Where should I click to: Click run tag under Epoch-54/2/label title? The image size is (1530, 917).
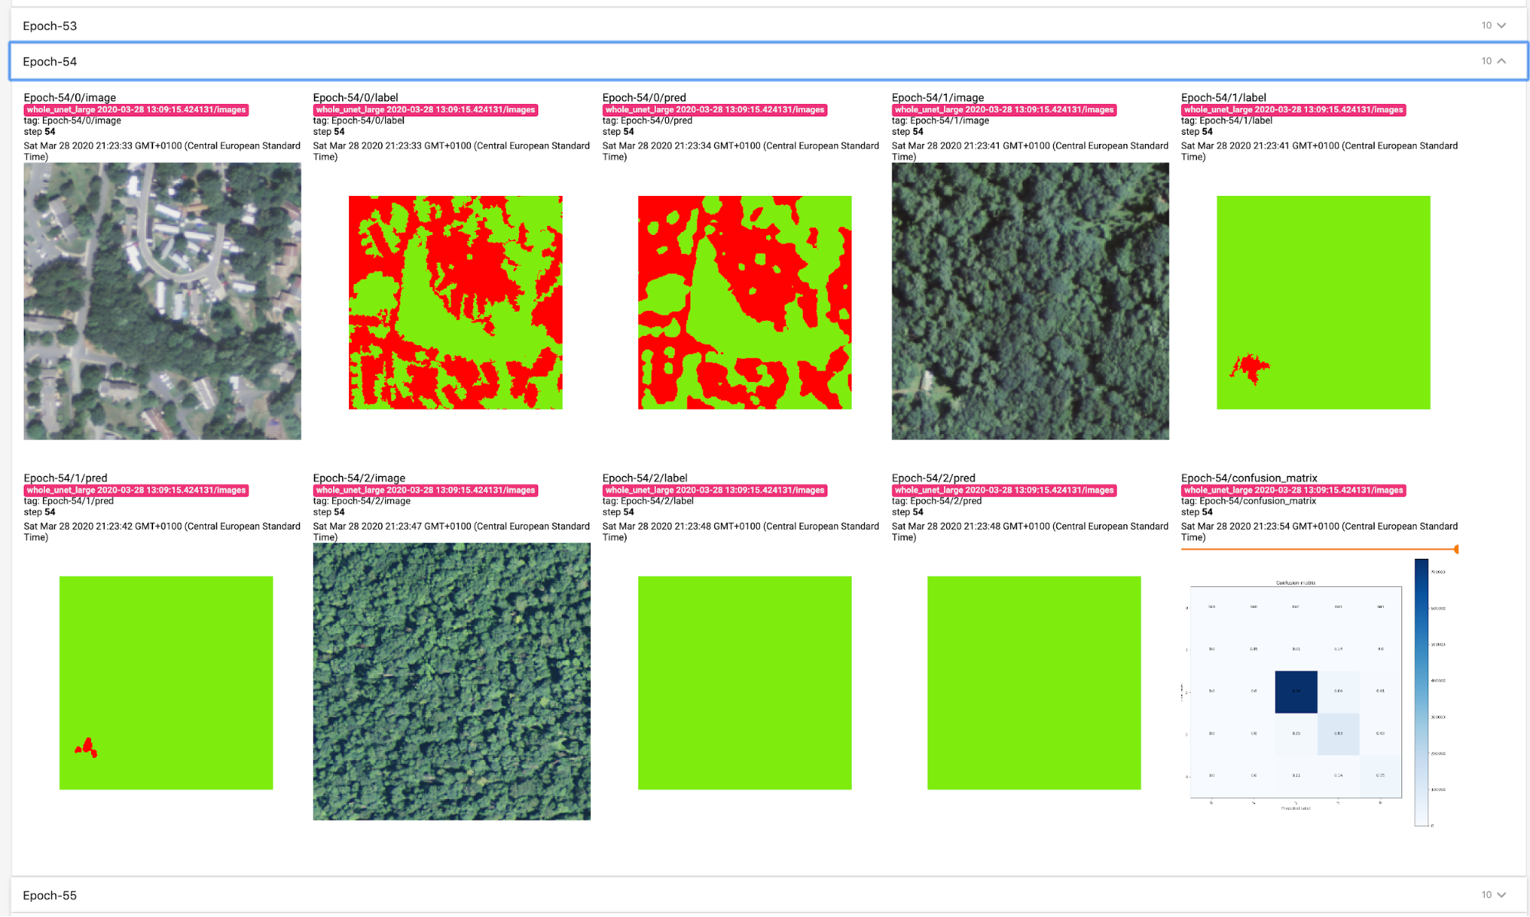(x=715, y=490)
